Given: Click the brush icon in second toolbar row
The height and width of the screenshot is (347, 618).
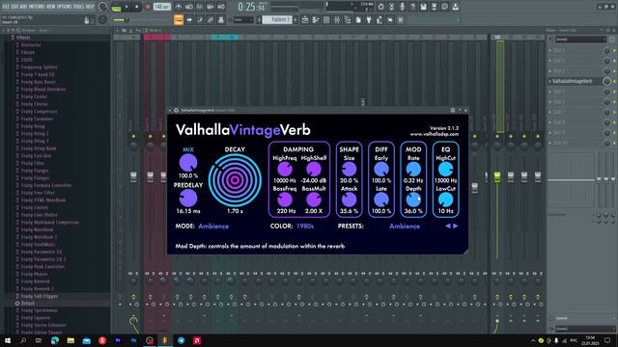Looking at the screenshot, I should 200,19.
